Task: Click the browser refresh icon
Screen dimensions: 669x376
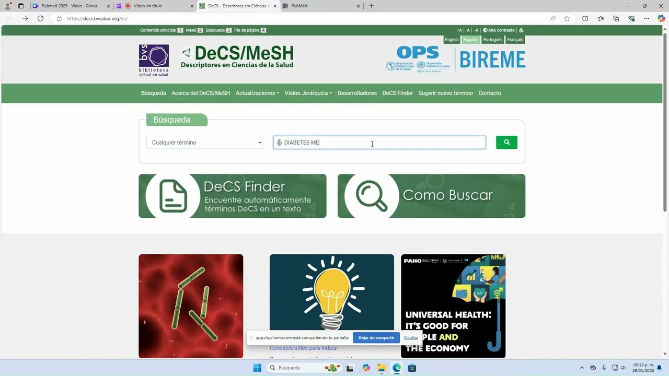Action: tap(40, 18)
